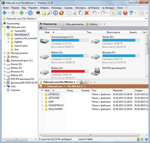Click the pie chart icon in toolbar
This screenshot has height=143, width=150.
click(125, 13)
